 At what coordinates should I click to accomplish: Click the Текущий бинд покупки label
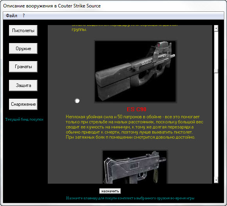click(24, 119)
